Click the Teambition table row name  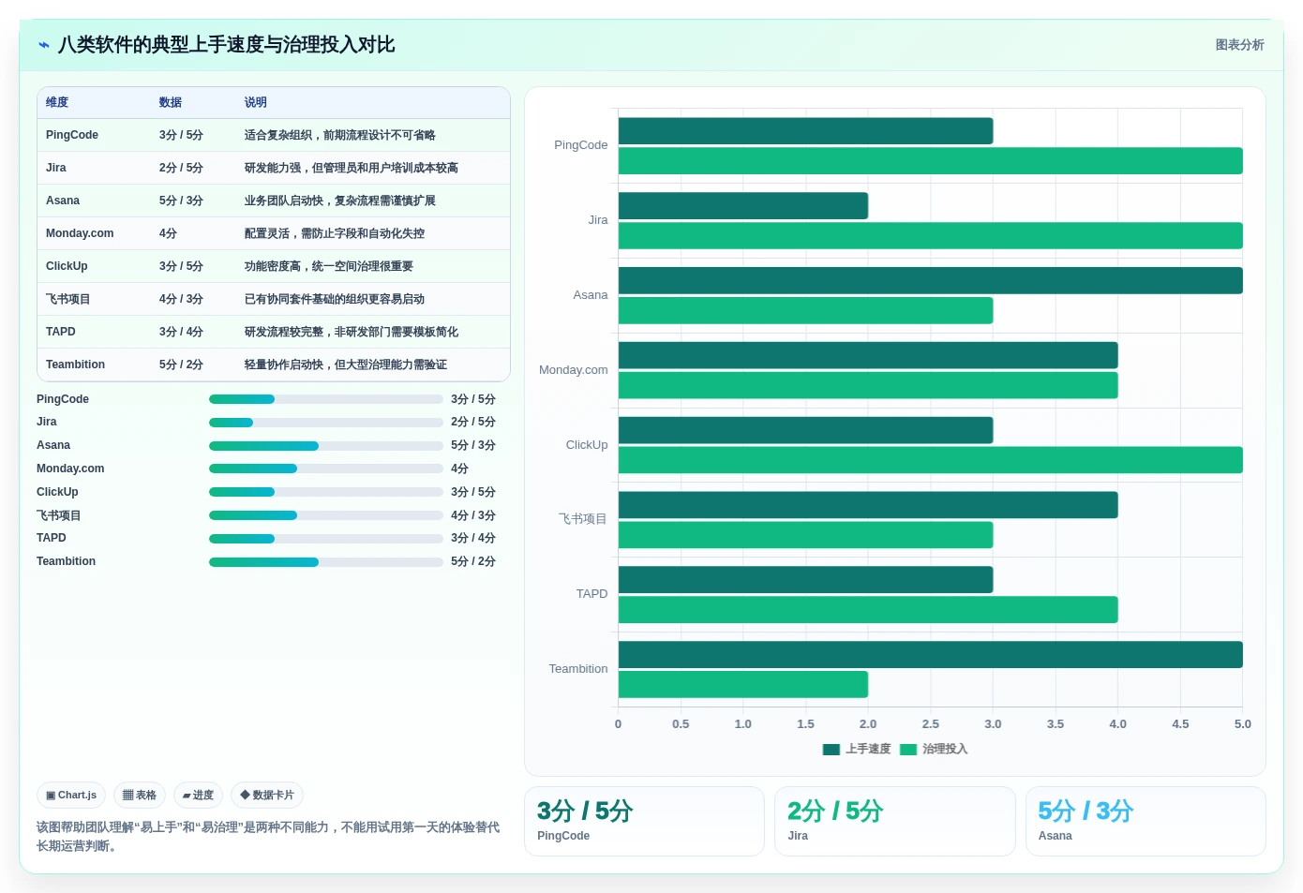(x=75, y=365)
